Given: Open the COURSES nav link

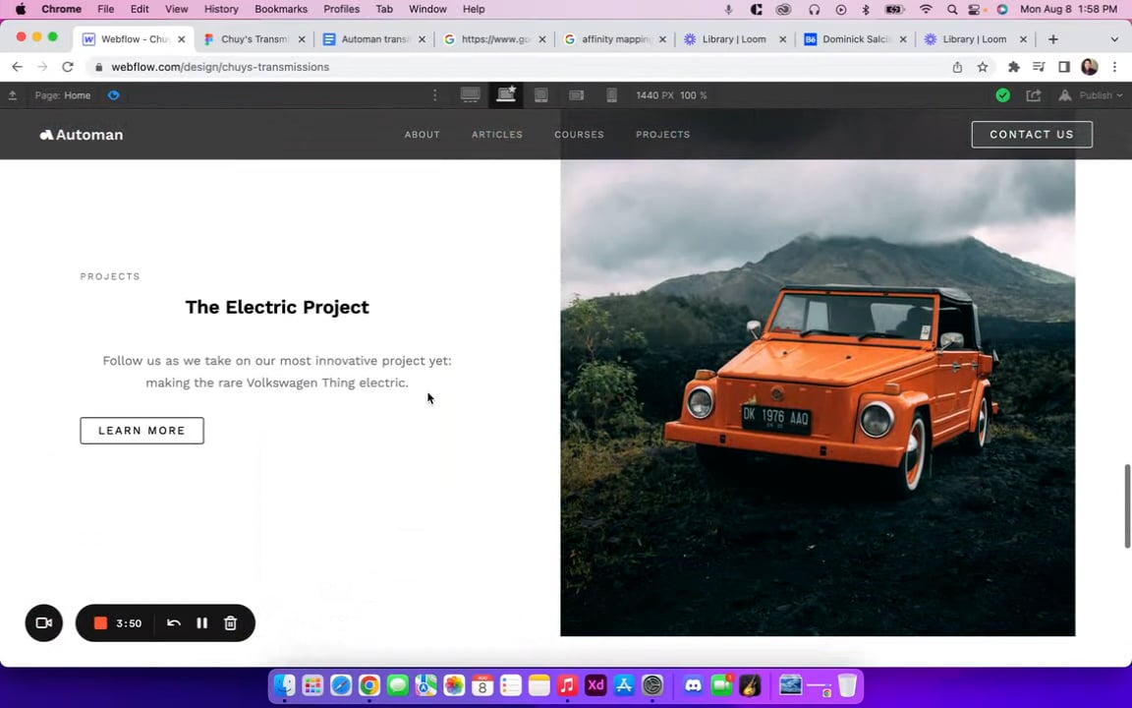Looking at the screenshot, I should pos(579,135).
